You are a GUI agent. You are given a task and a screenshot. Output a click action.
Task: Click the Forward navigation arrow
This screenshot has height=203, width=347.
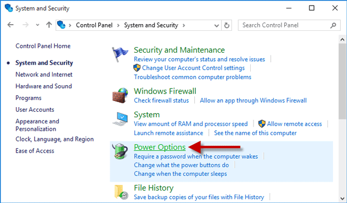[25, 25]
